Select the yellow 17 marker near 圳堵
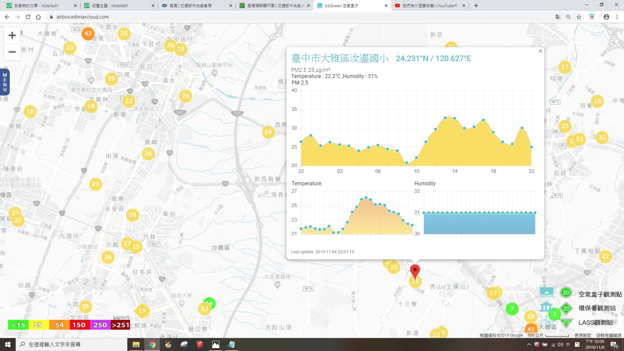 tap(565, 67)
